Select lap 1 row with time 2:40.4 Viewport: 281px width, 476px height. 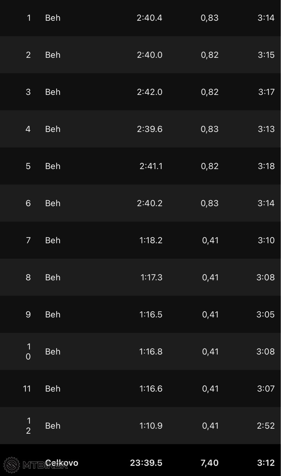(x=140, y=18)
